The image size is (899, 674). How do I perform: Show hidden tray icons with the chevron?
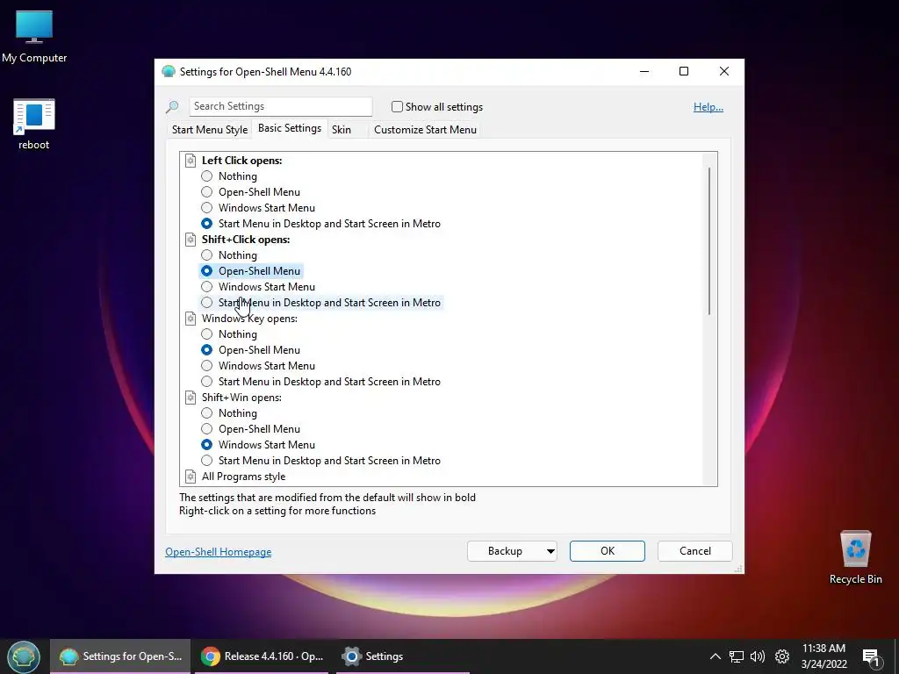click(x=715, y=656)
